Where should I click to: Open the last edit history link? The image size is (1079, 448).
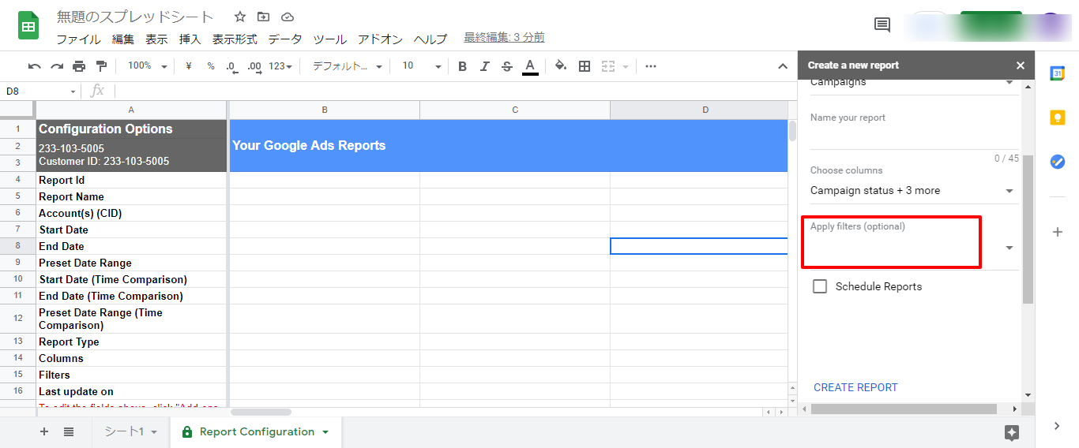[504, 37]
